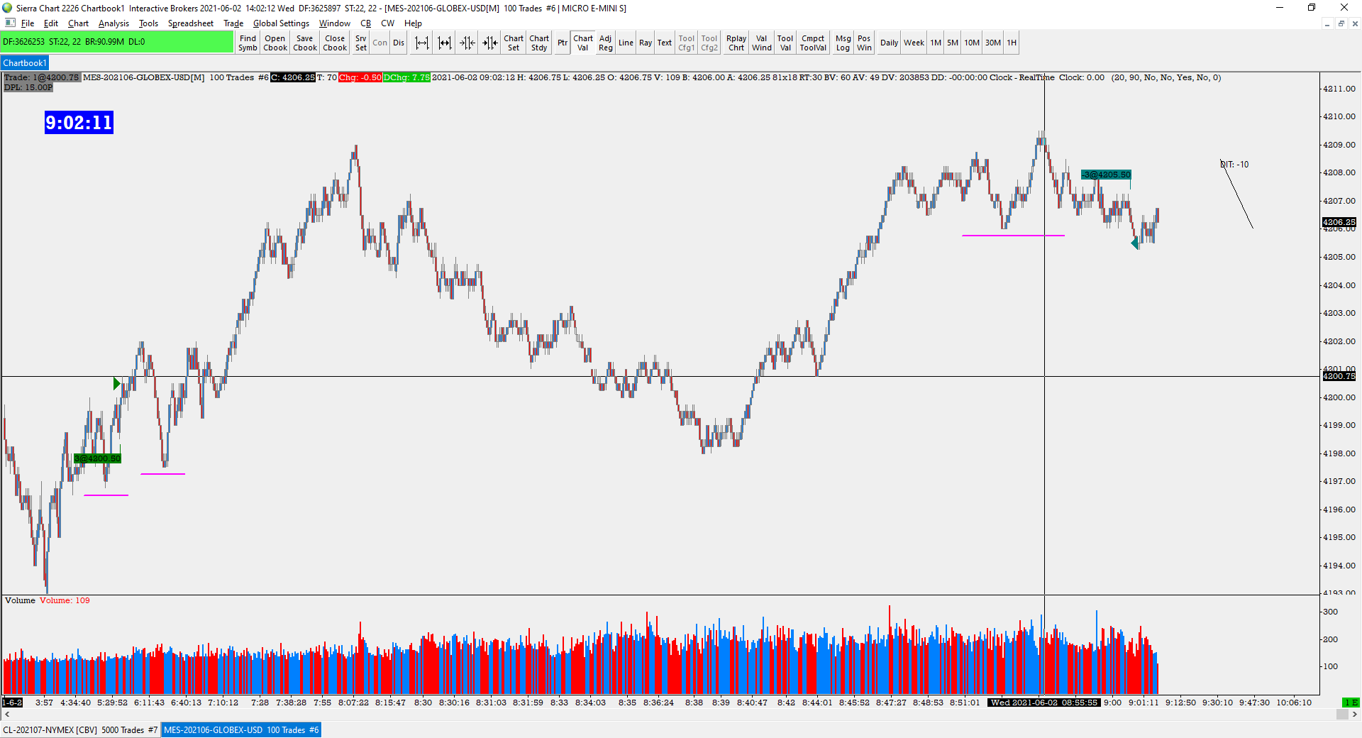The height and width of the screenshot is (738, 1362).
Task: Open the Trade menu
Action: point(233,23)
